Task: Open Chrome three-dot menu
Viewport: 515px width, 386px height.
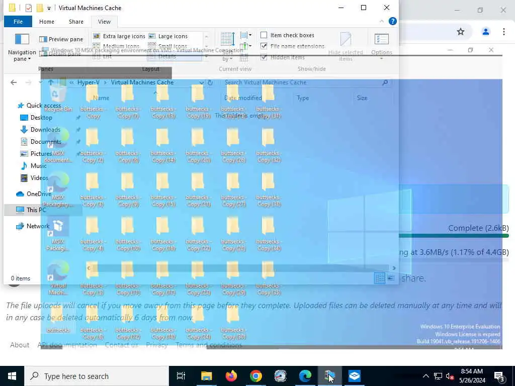Action: [503, 32]
